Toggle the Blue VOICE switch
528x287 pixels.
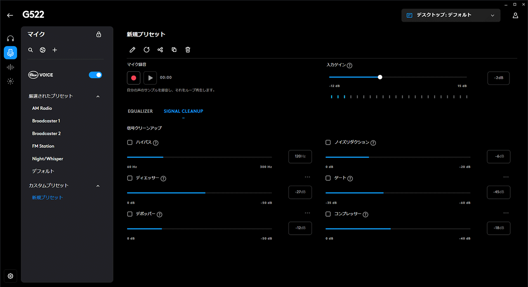click(x=95, y=75)
